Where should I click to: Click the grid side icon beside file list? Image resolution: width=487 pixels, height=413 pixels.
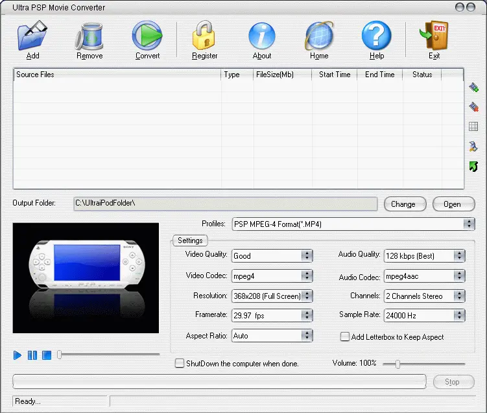pos(473,126)
